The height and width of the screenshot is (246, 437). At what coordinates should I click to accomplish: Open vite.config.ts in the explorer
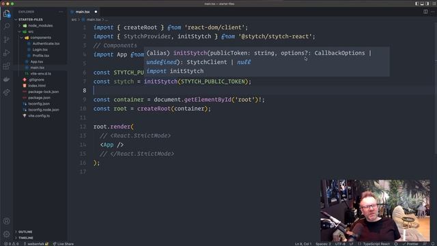[x=39, y=115]
